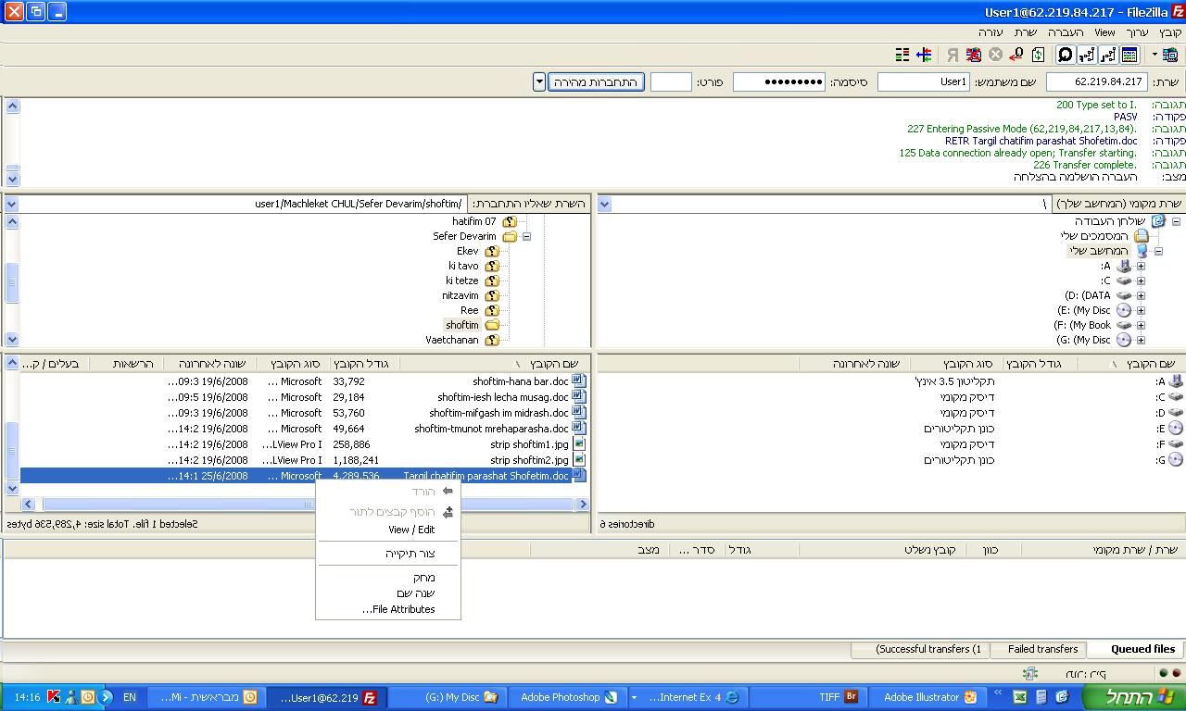Click the Word icon of shoftim-hana bar.doc
The image size is (1186, 711).
[x=579, y=381]
